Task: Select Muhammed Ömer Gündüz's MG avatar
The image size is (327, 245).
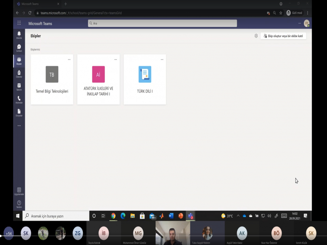Action: pyautogui.click(x=138, y=233)
